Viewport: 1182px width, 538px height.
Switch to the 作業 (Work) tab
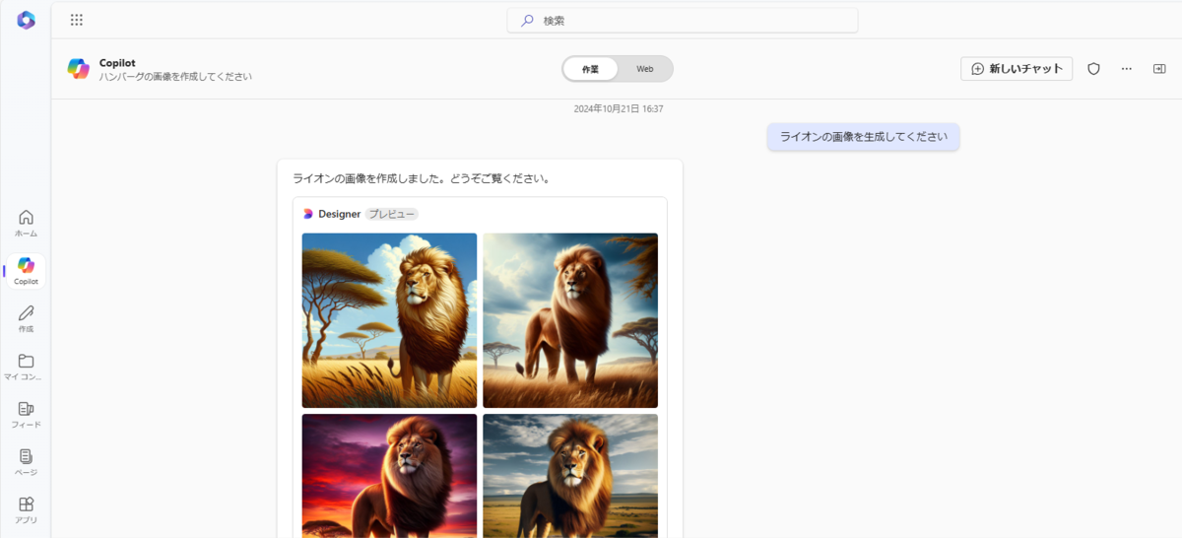[590, 69]
